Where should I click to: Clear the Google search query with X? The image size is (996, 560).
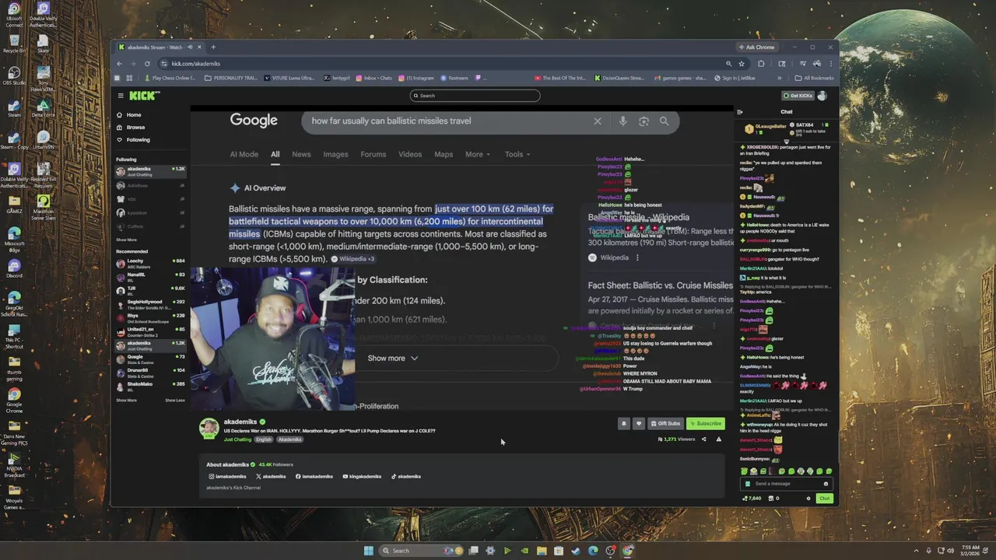pos(598,121)
